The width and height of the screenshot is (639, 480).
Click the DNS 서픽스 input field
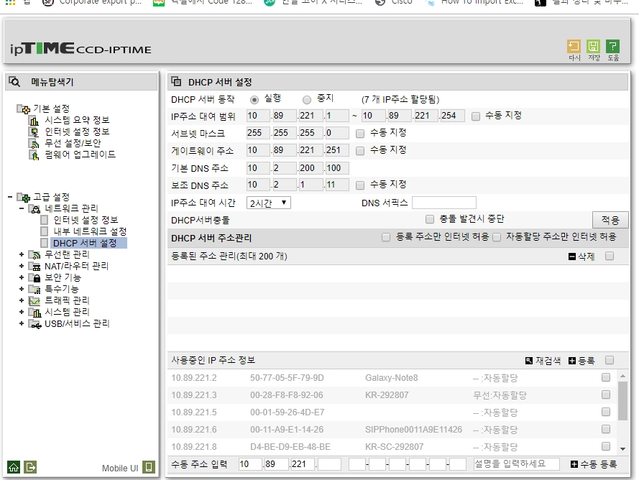443,203
